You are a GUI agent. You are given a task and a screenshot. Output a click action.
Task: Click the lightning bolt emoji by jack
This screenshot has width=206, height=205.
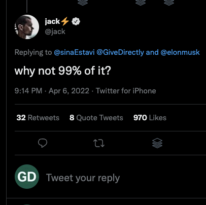[65, 21]
